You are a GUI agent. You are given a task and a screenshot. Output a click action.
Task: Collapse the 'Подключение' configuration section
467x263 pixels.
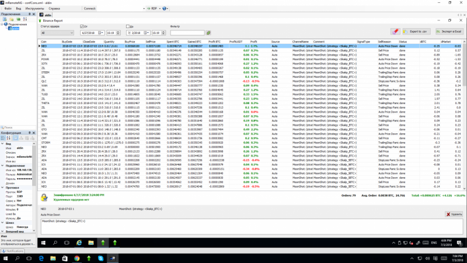coord(2,165)
